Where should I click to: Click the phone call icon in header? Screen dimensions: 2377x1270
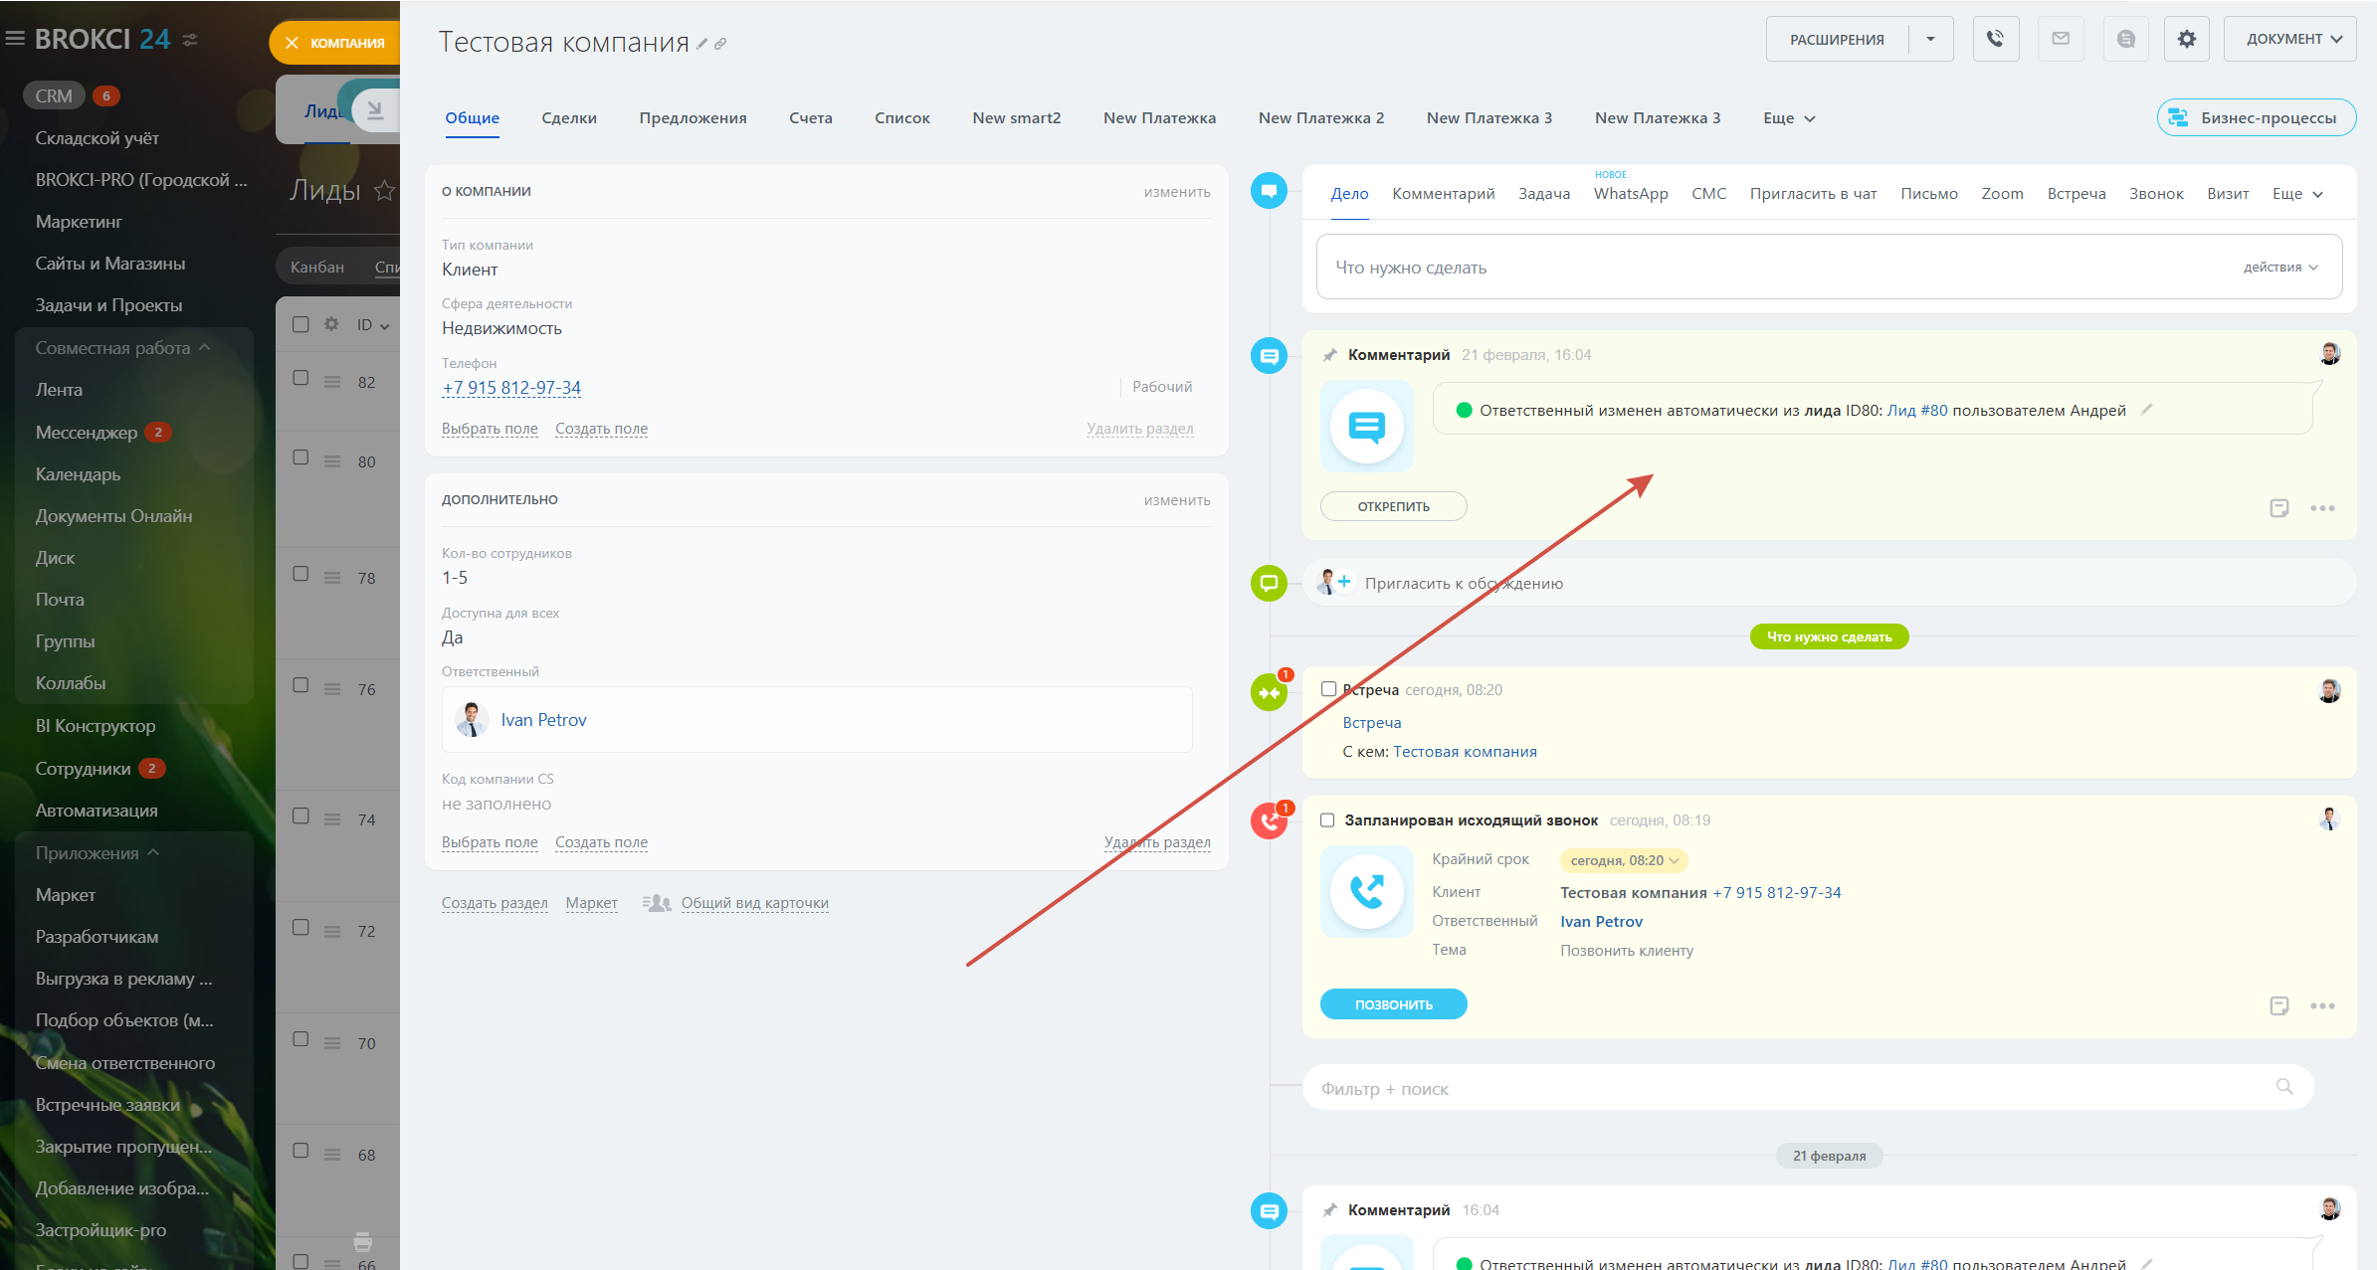click(1995, 39)
